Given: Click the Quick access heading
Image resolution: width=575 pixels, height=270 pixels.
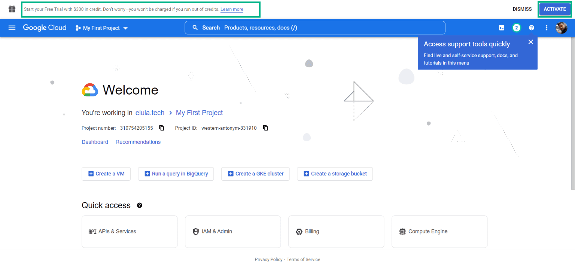Looking at the screenshot, I should (106, 205).
